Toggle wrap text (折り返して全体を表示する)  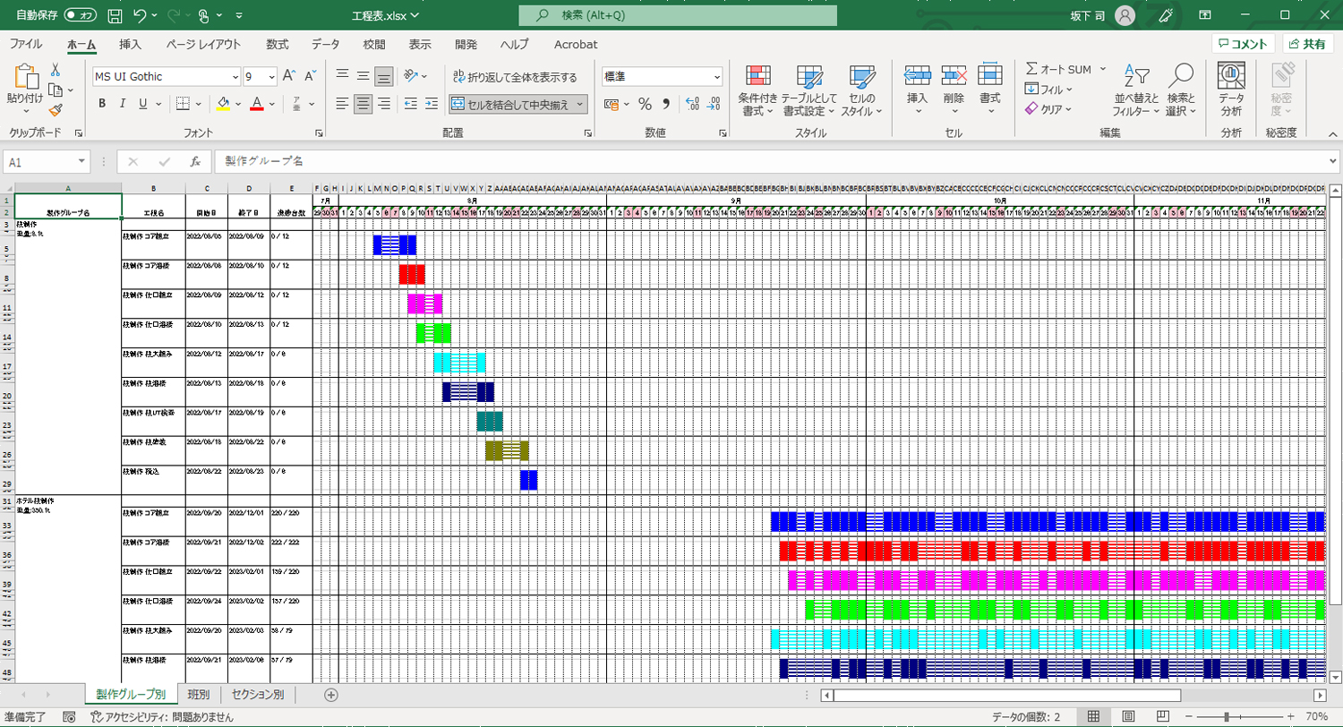(x=515, y=77)
